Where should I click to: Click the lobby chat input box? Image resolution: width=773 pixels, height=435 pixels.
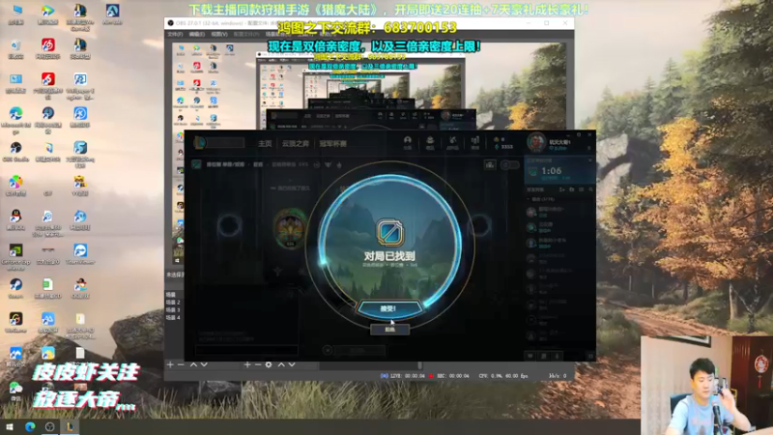[246, 350]
